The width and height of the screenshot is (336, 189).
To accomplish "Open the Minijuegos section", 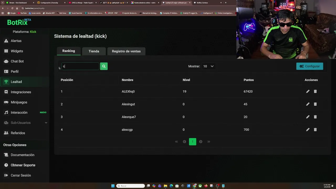I will tap(19, 102).
